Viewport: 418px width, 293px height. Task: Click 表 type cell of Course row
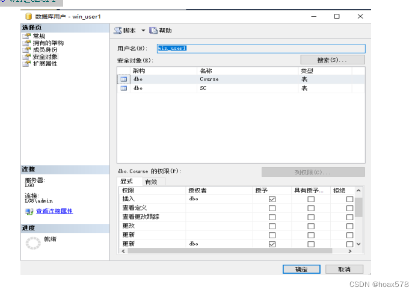tap(325, 79)
